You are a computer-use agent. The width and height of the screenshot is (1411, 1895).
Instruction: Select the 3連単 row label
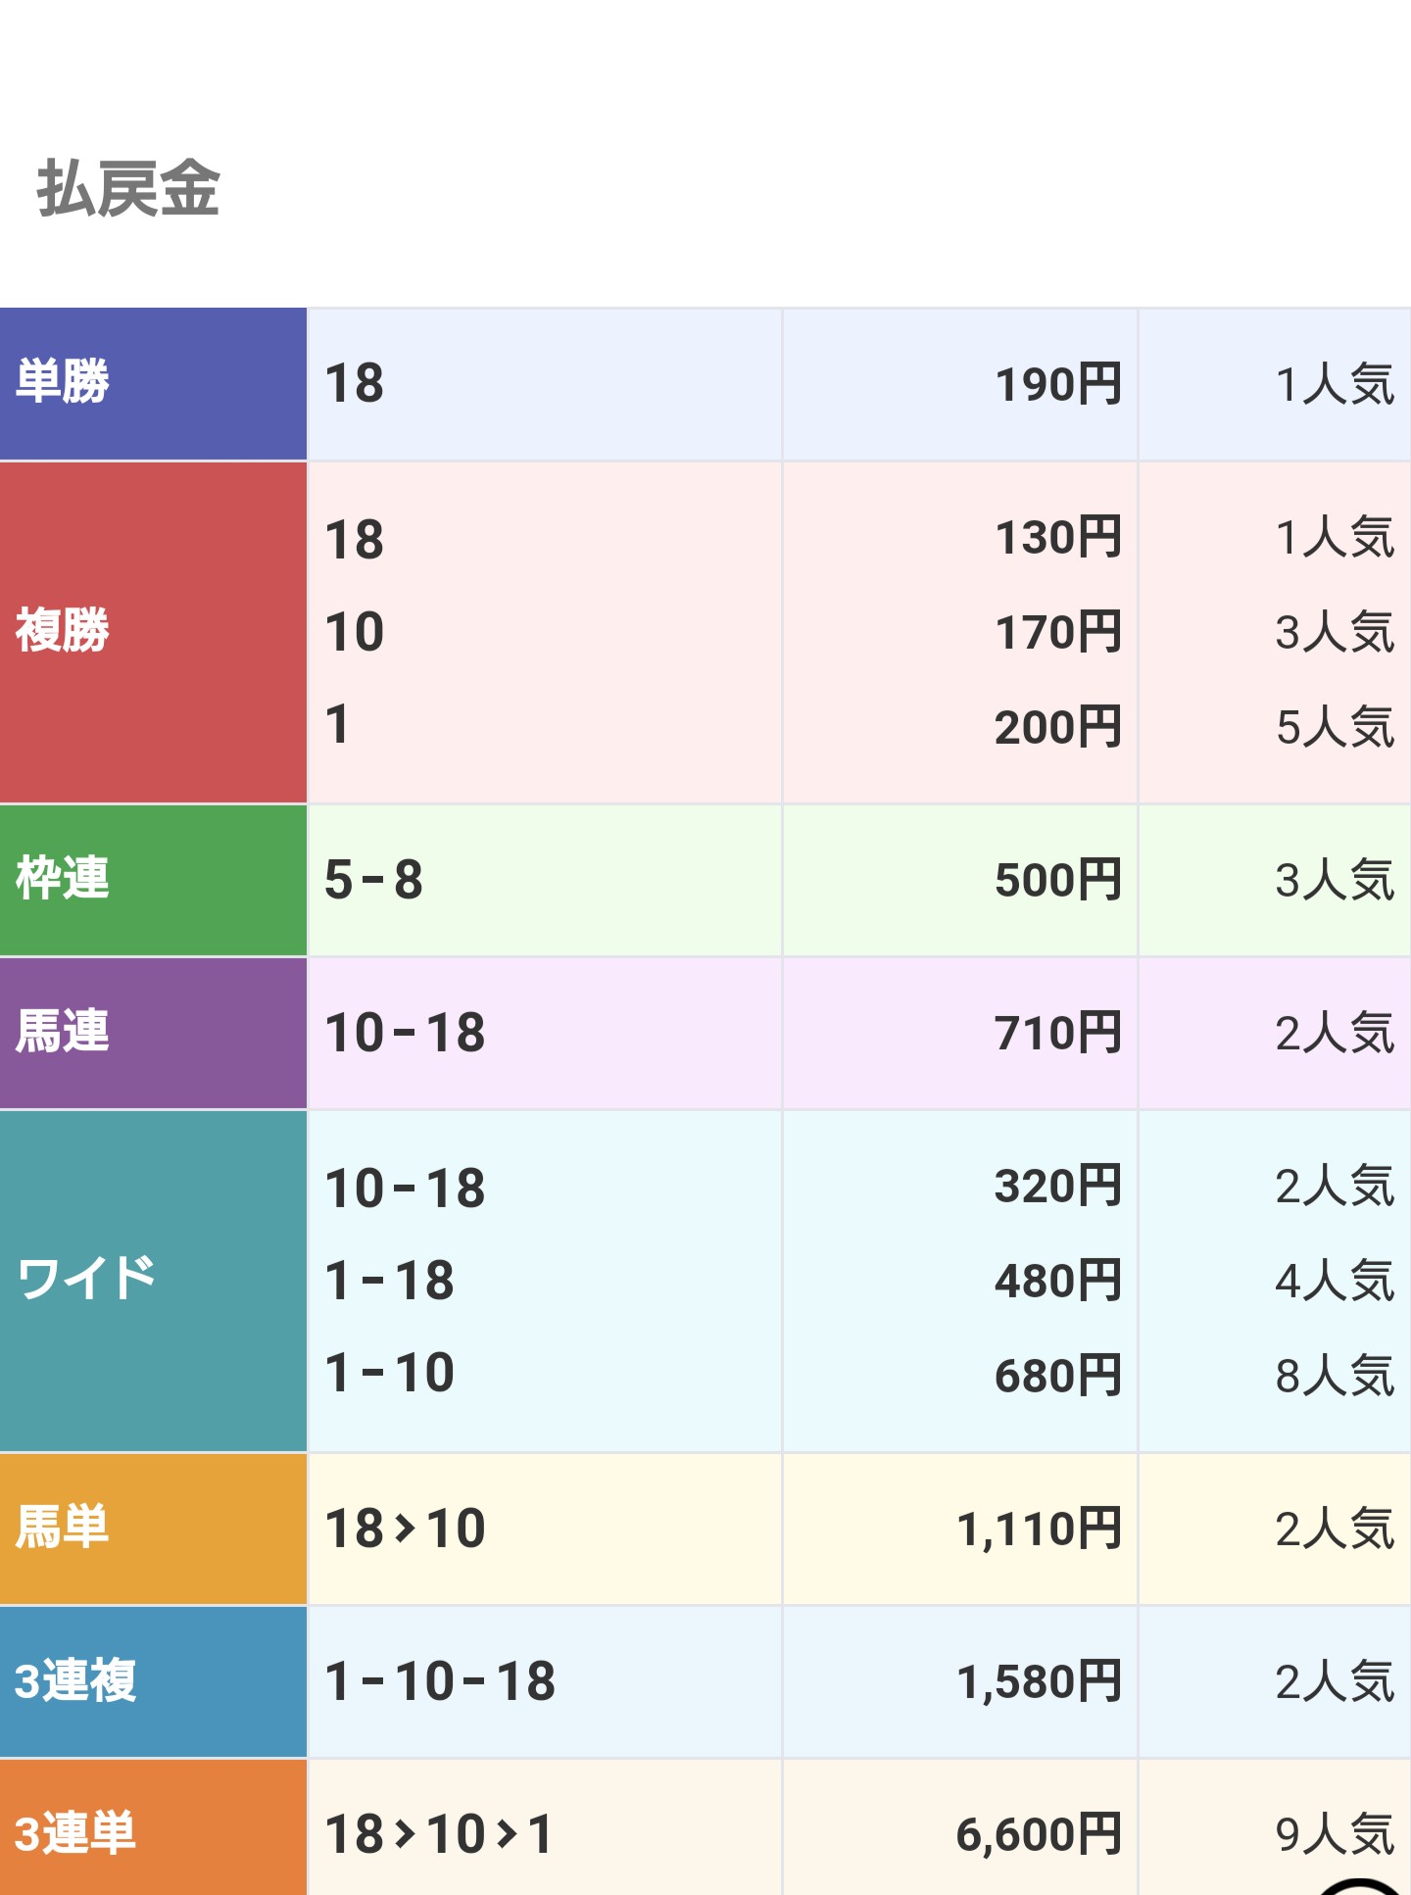pos(153,1828)
